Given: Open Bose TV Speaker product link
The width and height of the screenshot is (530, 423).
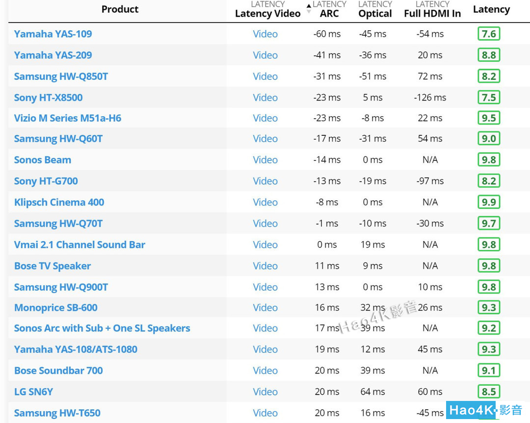Looking at the screenshot, I should tap(53, 266).
